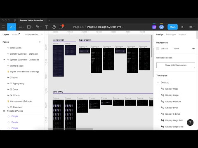Select the Hand tool

(54, 27)
